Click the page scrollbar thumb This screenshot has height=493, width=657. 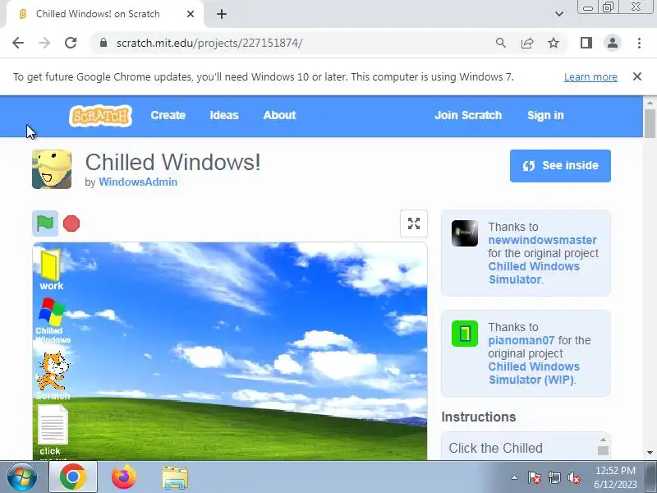[x=650, y=123]
